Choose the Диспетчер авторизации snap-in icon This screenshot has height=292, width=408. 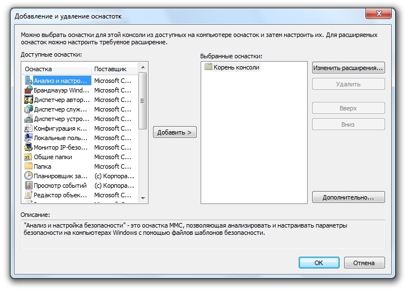point(29,100)
